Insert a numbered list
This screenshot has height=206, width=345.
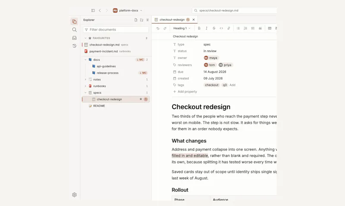[x=245, y=28]
